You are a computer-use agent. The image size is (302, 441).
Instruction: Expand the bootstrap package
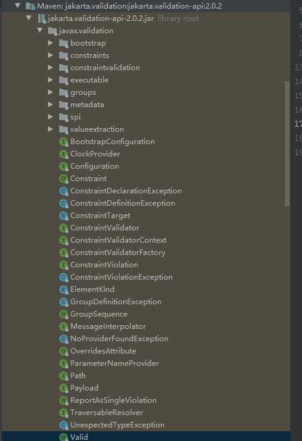click(51, 42)
